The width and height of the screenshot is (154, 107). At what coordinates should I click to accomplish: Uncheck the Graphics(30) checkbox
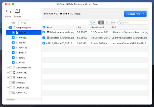click(x=11, y=28)
